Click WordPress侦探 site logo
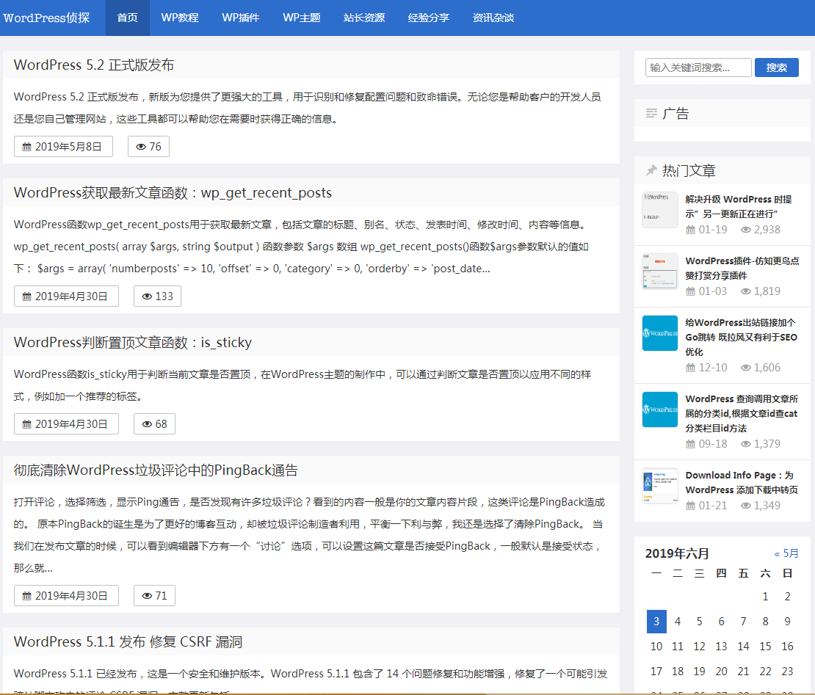The width and height of the screenshot is (815, 695). 46,18
